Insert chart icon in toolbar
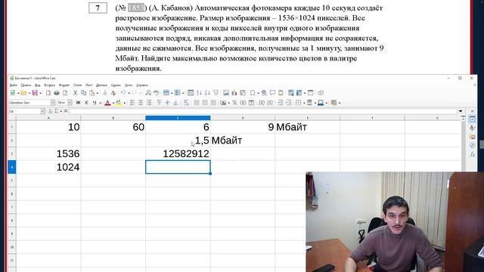 [x=234, y=93]
